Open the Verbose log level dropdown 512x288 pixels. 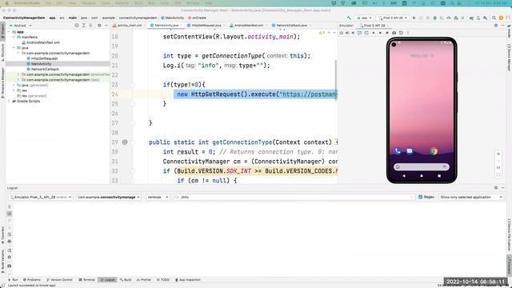pos(158,197)
